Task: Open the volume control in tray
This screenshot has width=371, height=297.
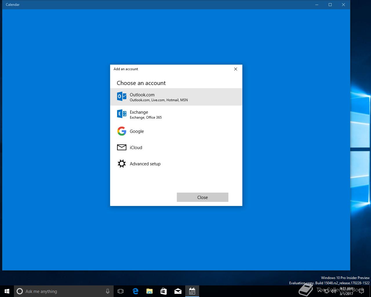Action: (x=334, y=291)
